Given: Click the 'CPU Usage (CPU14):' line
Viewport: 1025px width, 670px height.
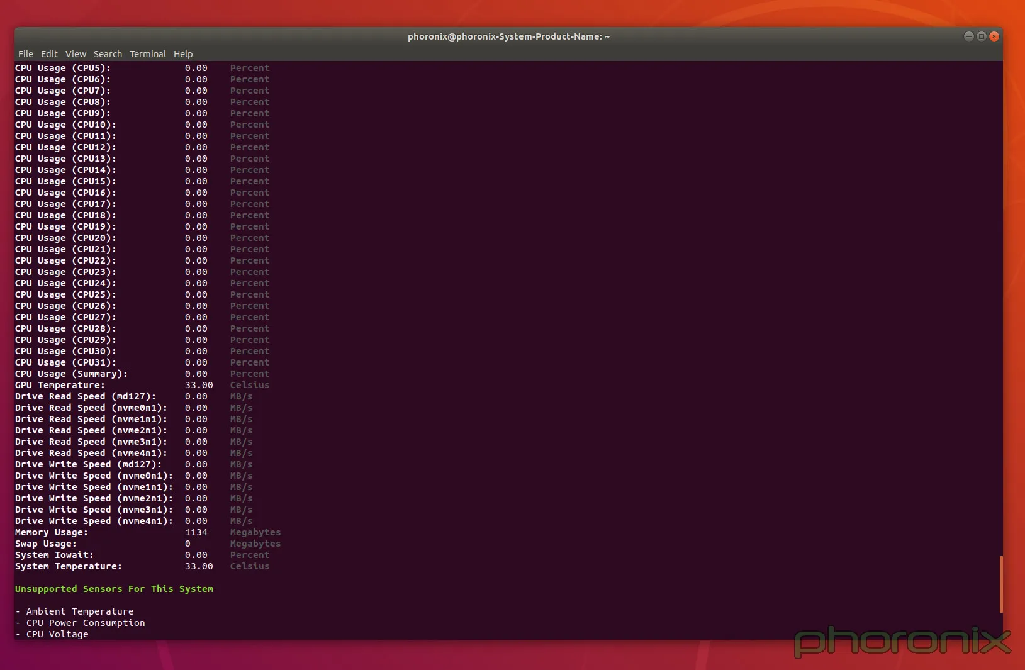Looking at the screenshot, I should pos(142,170).
